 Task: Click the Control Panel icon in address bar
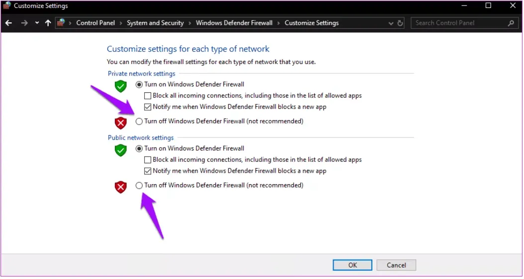[61, 23]
